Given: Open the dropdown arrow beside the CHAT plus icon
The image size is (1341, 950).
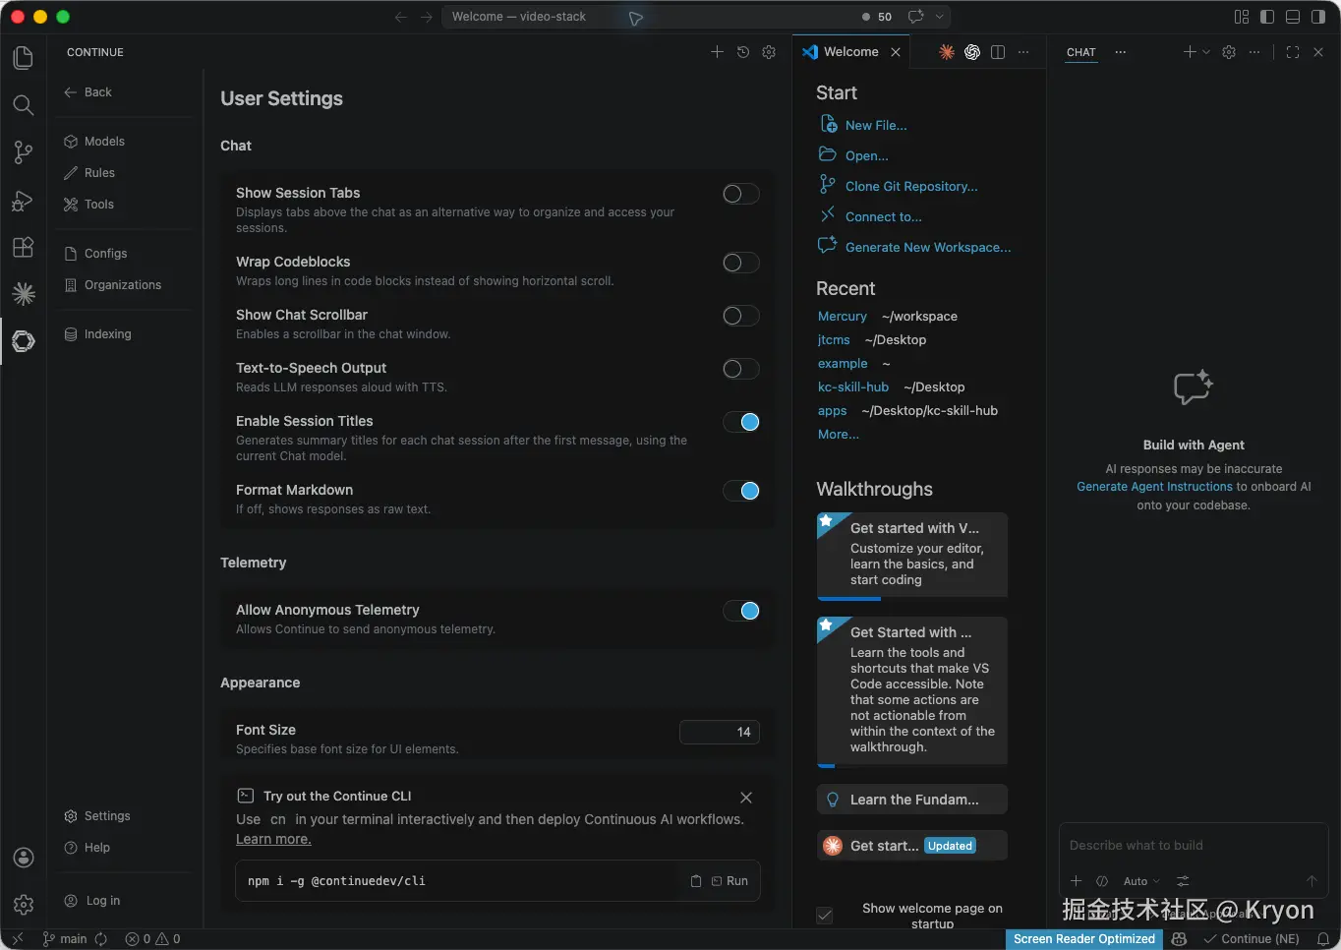Looking at the screenshot, I should (x=1206, y=52).
